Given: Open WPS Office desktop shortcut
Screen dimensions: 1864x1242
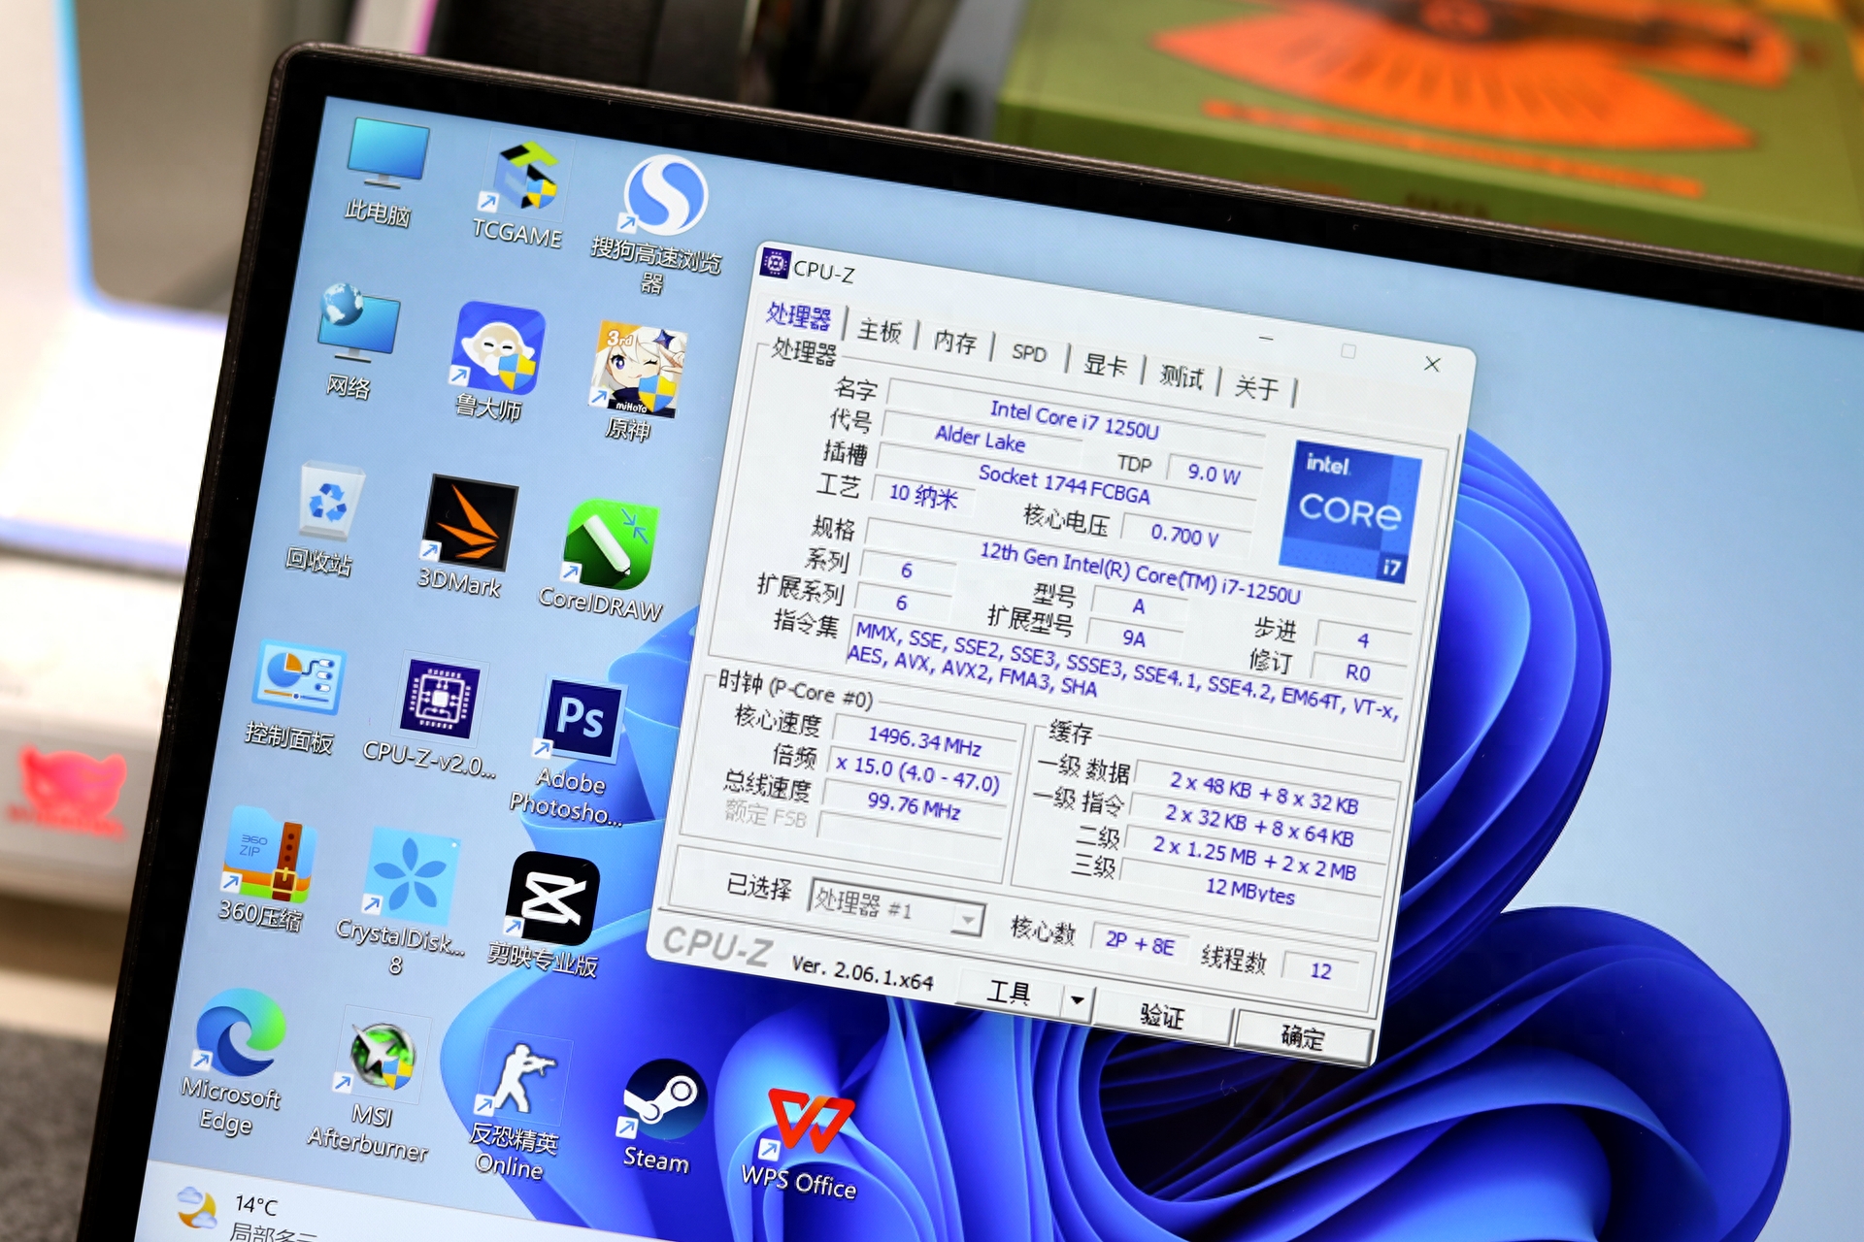Looking at the screenshot, I should click(802, 1141).
